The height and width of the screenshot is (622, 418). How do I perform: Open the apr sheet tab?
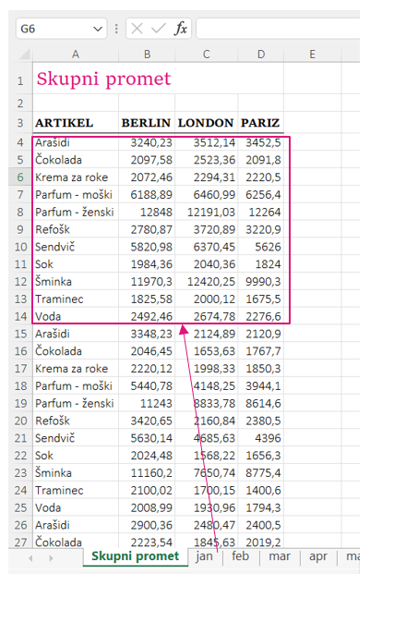[318, 556]
